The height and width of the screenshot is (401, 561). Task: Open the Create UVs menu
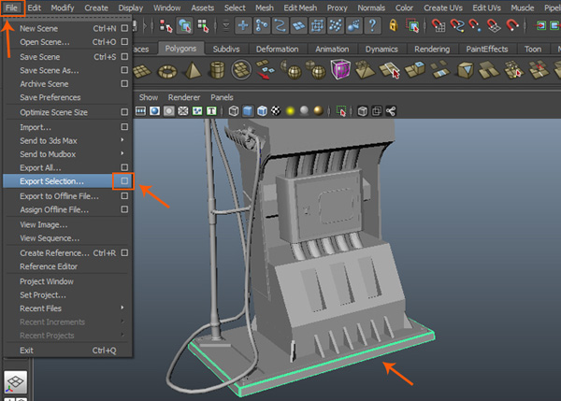443,7
